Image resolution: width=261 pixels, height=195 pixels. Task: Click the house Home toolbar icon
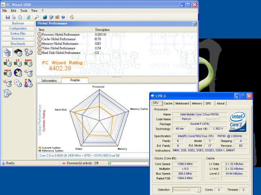coord(72,17)
